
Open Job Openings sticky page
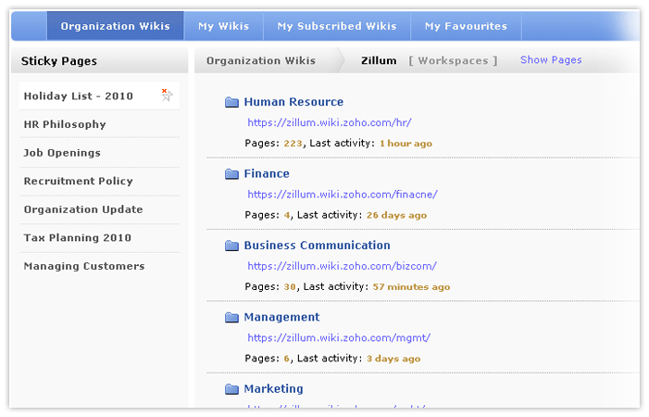[62, 153]
